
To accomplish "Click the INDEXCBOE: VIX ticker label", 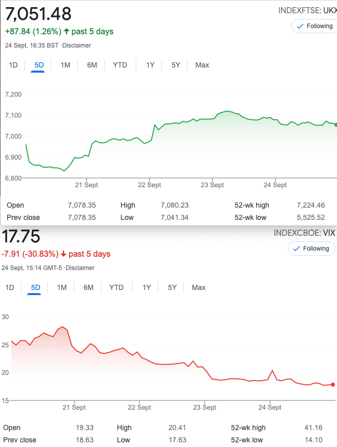I will point(304,233).
